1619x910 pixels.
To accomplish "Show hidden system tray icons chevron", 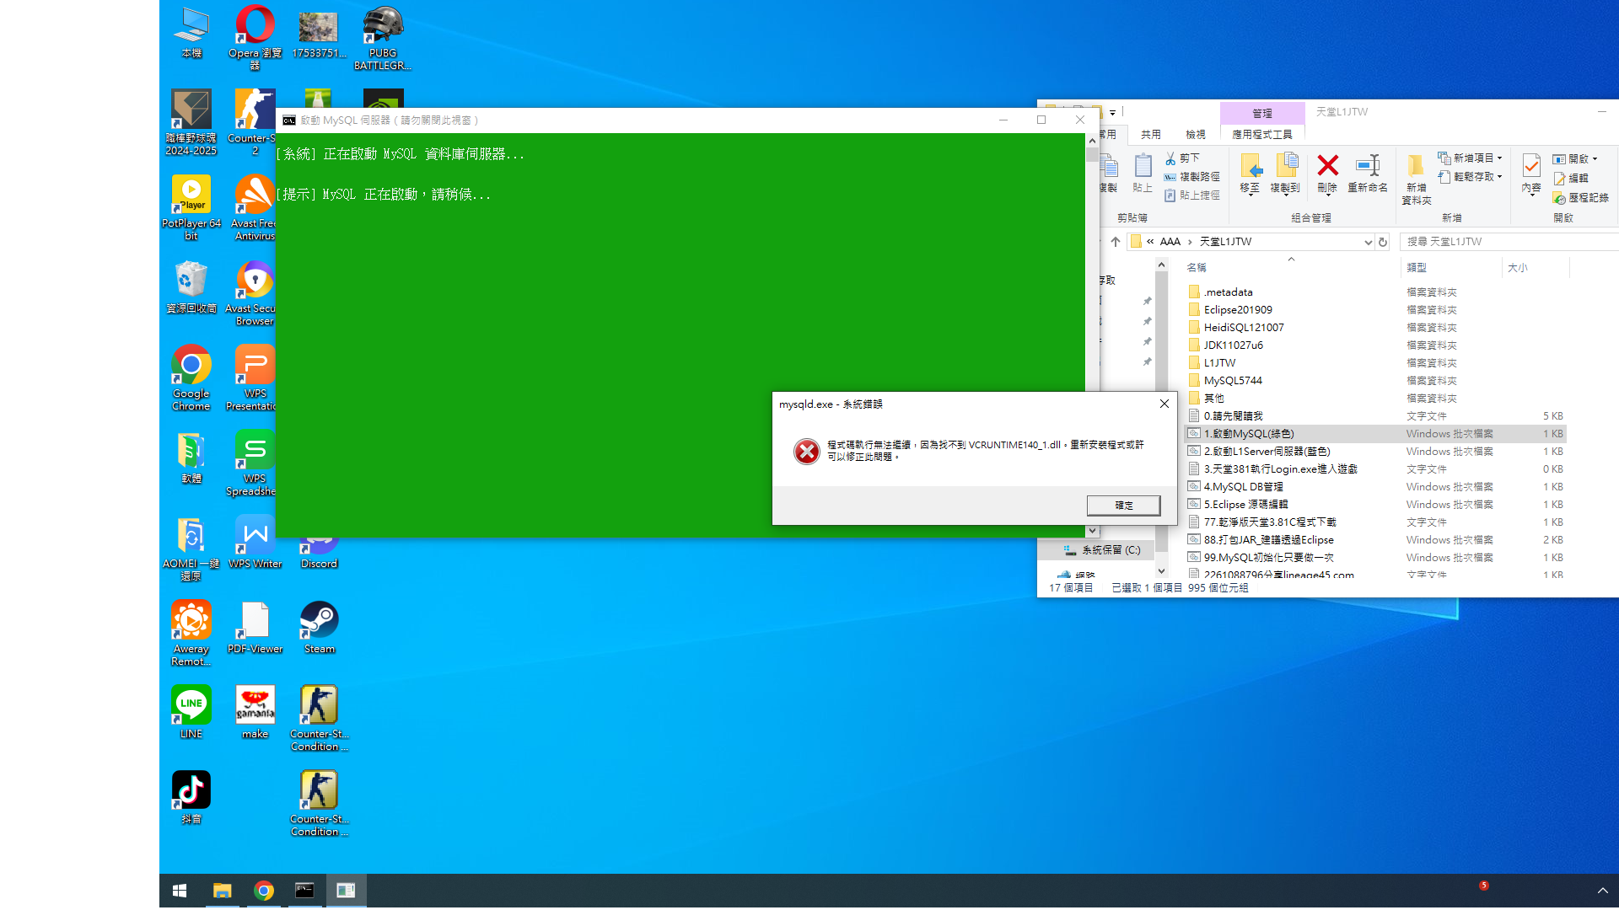I will click(x=1603, y=891).
